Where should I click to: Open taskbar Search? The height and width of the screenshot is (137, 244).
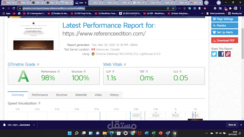(77, 133)
